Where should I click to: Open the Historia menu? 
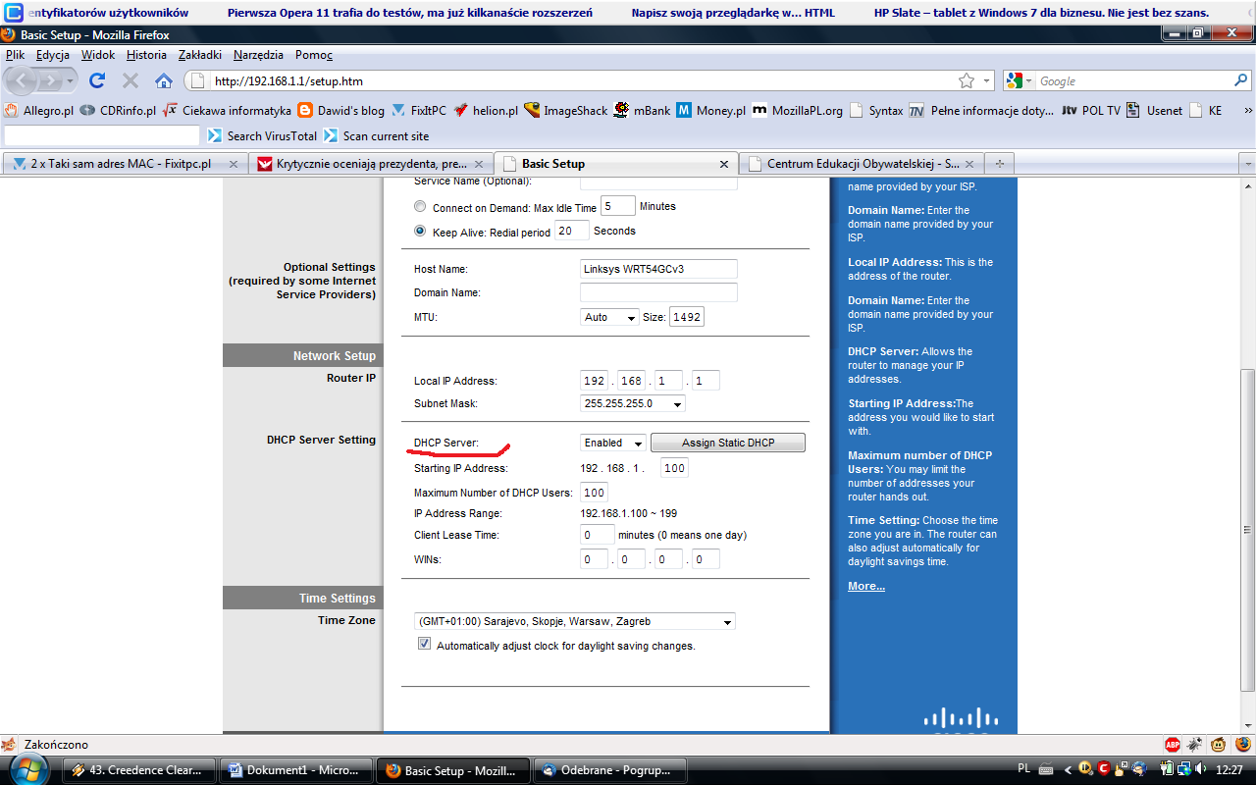(146, 55)
